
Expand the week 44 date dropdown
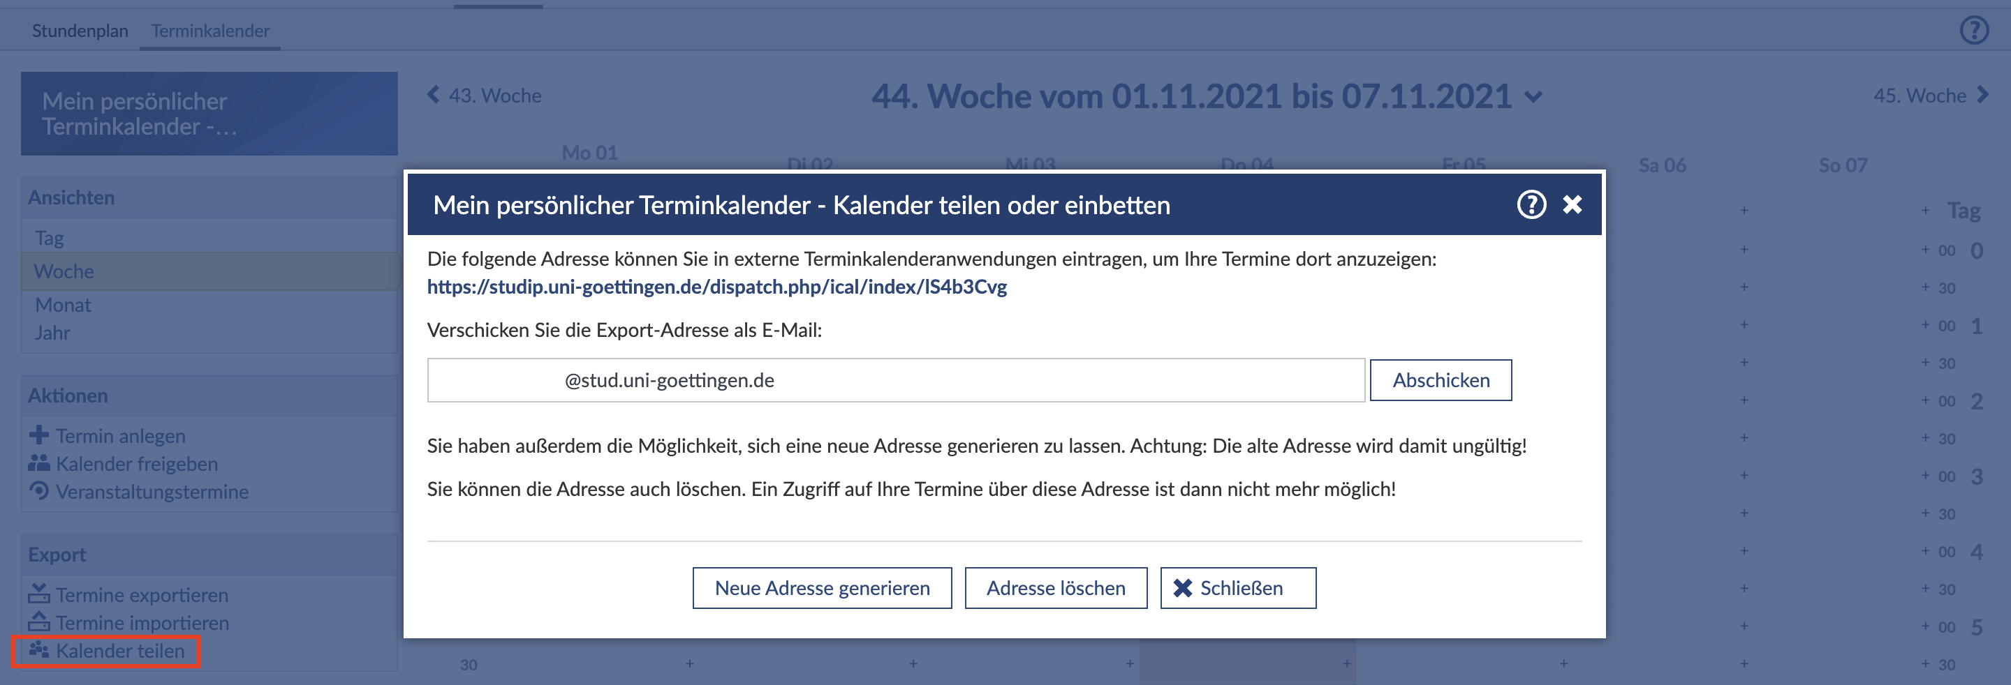click(x=1533, y=98)
